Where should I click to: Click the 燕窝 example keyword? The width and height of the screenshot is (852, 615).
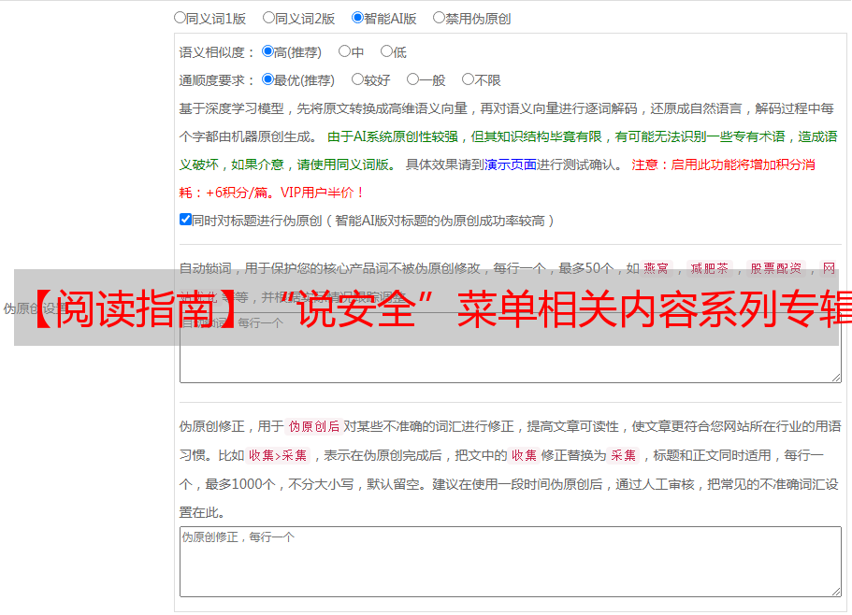[x=657, y=268]
